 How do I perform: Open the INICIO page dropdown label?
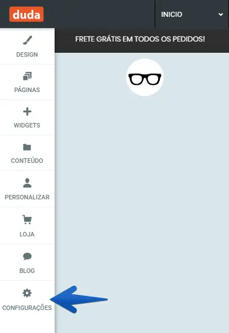[172, 15]
